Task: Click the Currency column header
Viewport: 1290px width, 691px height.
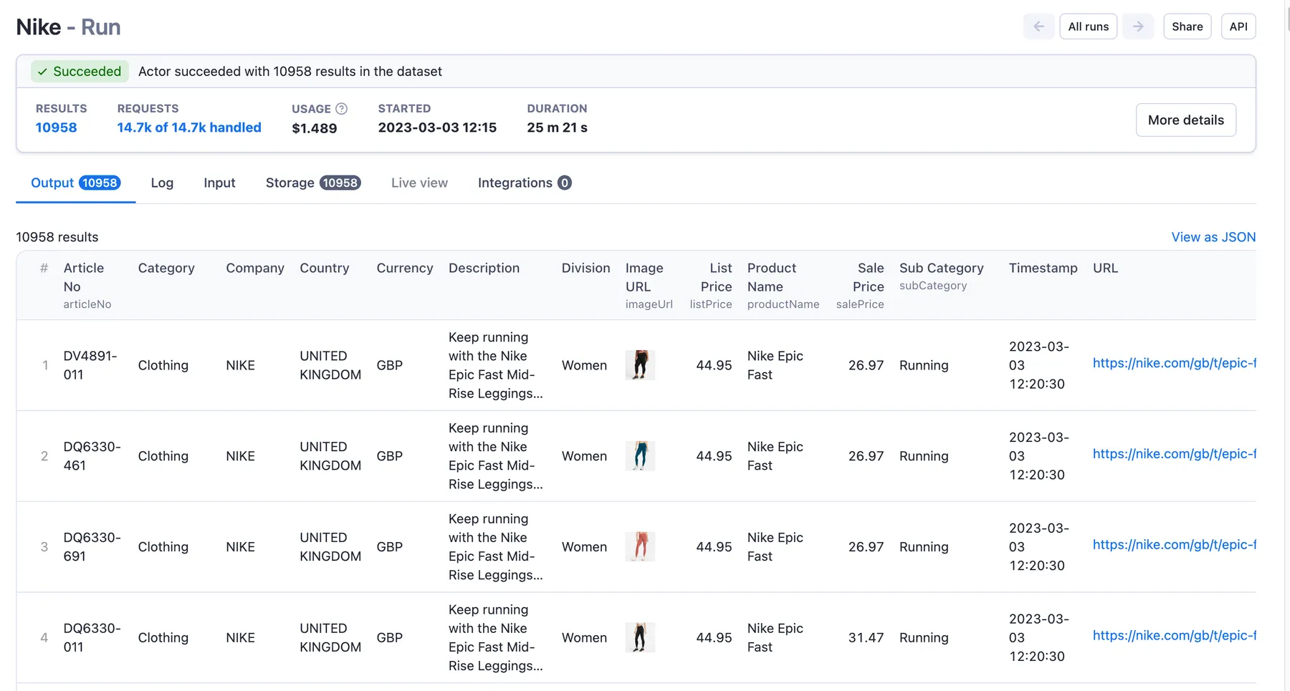Action: 405,269
